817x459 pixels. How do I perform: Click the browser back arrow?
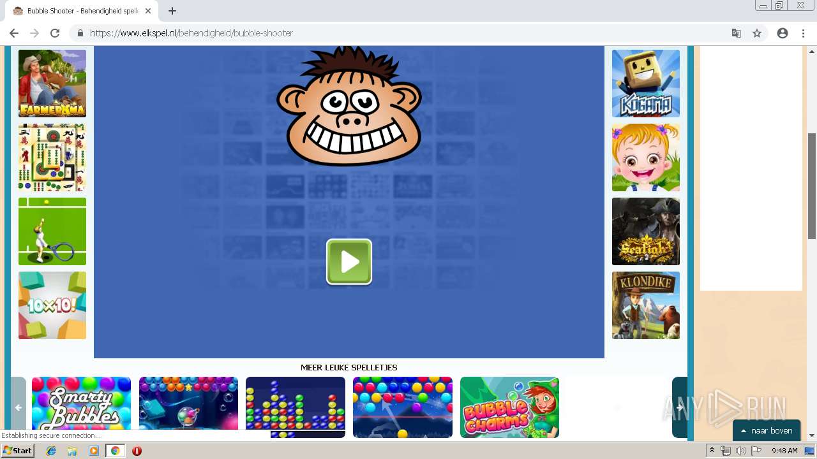point(14,33)
